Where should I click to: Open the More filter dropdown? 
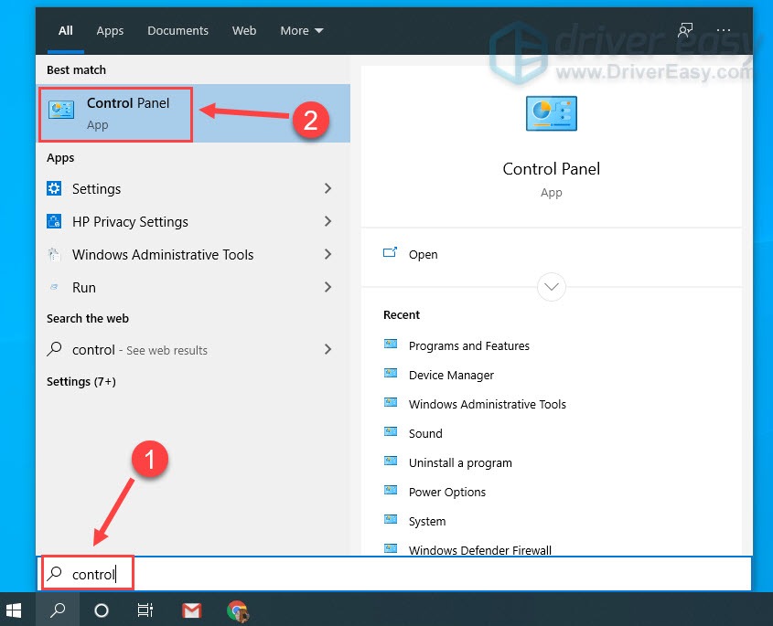[x=302, y=30]
